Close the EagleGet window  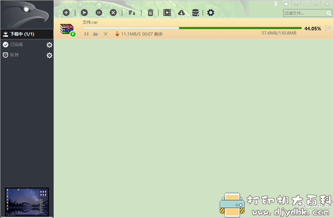pos(327,3)
